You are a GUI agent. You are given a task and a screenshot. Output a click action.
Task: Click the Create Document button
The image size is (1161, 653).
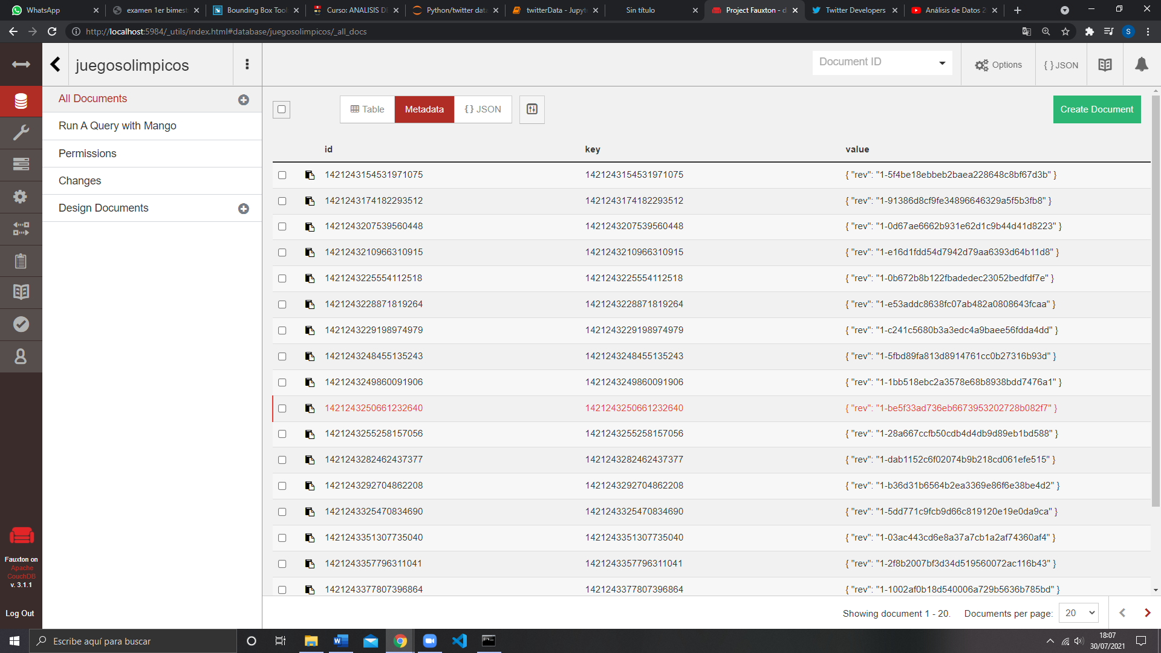coord(1096,109)
